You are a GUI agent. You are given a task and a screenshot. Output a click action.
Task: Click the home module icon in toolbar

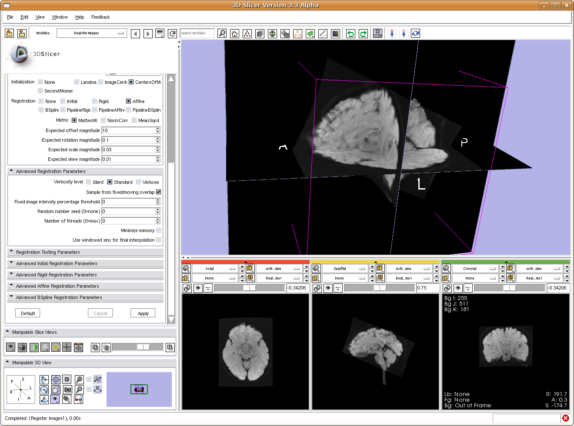(235, 33)
